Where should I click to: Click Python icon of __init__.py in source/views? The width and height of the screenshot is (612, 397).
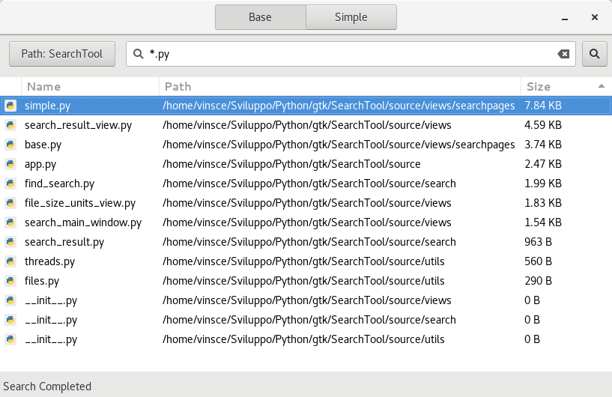[x=10, y=300]
